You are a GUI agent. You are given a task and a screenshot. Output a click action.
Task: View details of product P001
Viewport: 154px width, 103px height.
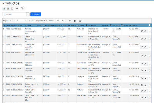[141, 31]
